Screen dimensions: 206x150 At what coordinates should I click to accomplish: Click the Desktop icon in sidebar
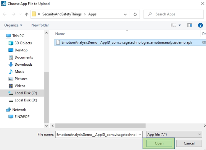pyautogui.click(x=11, y=50)
